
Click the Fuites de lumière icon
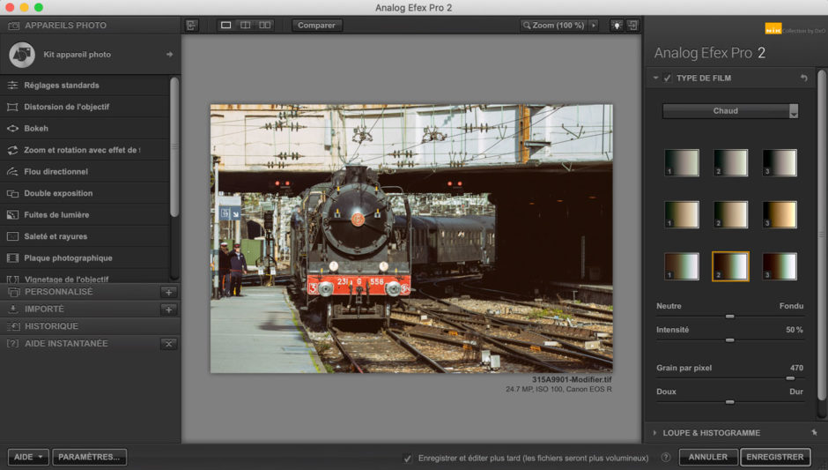12,215
